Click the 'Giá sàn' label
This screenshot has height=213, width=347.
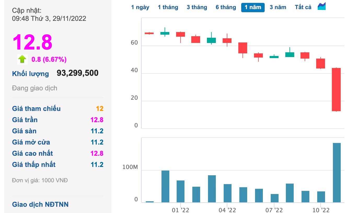24,131
